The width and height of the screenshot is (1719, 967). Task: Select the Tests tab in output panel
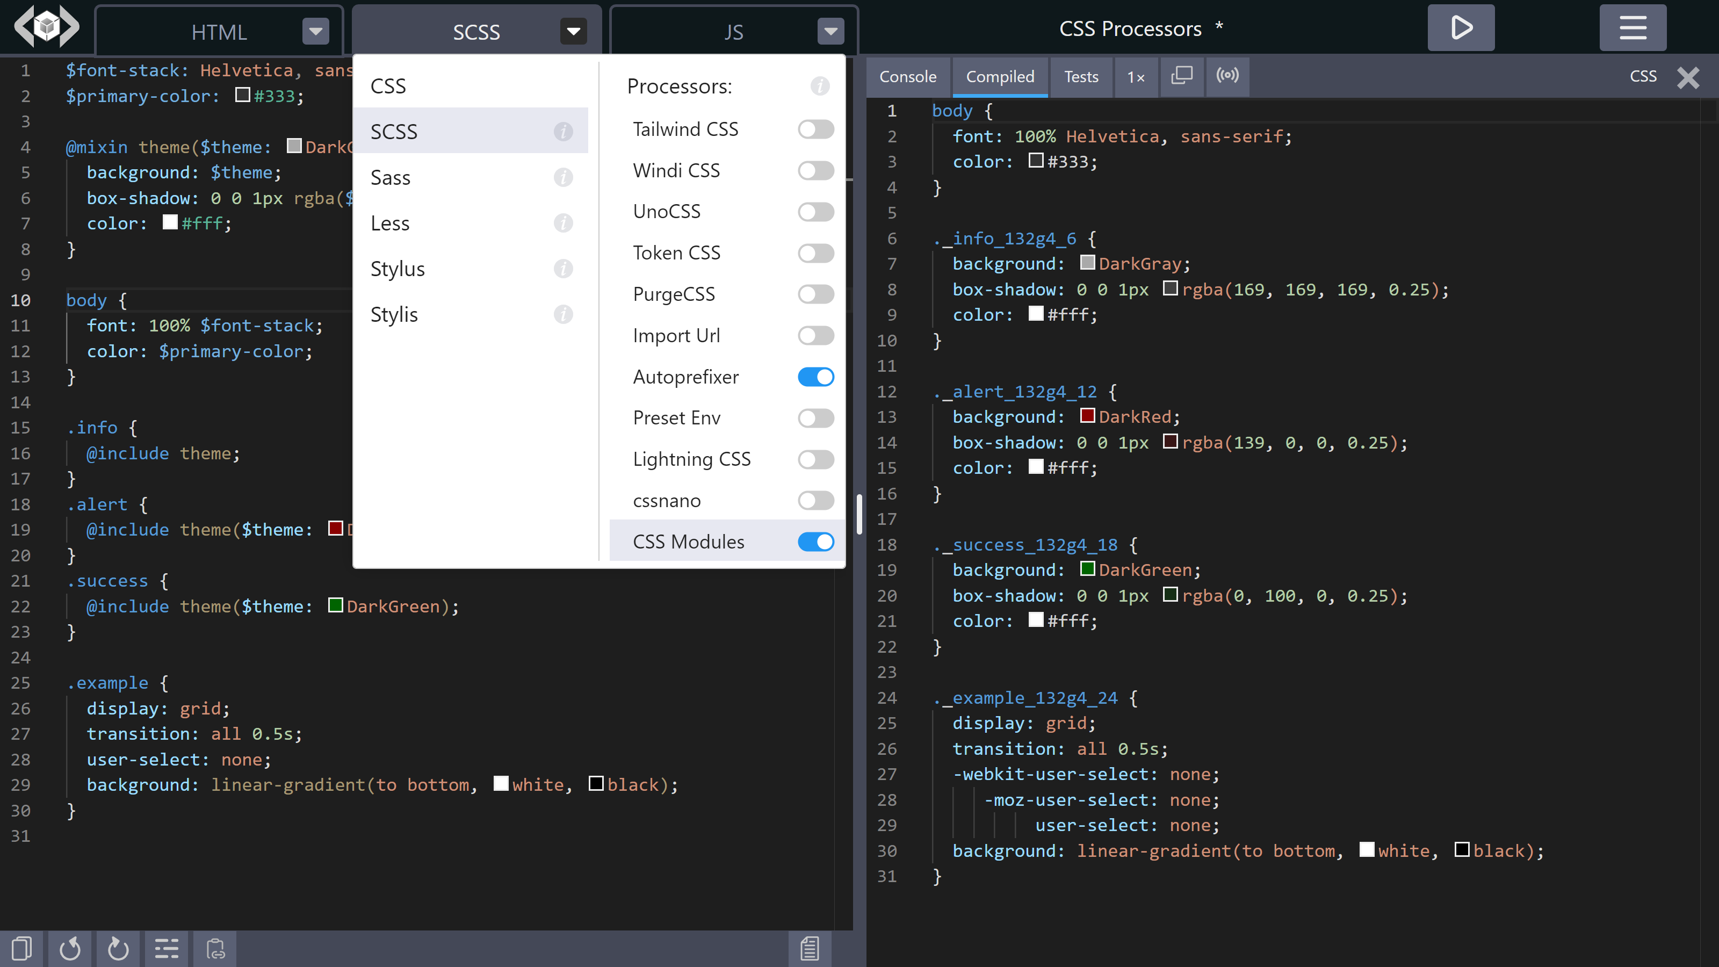(1080, 76)
